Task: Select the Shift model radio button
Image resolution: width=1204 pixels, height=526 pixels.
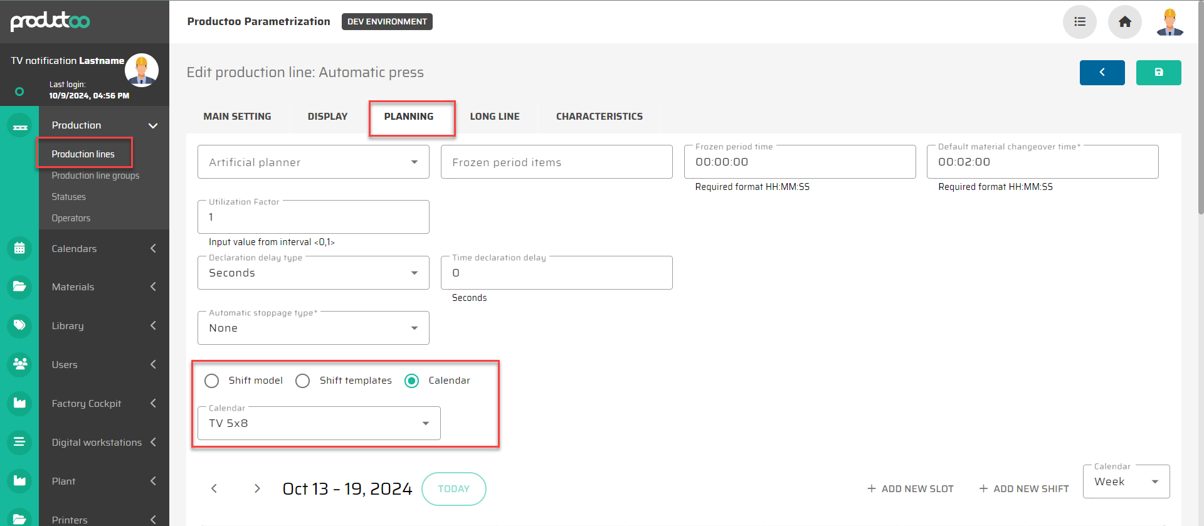Action: [x=212, y=381]
